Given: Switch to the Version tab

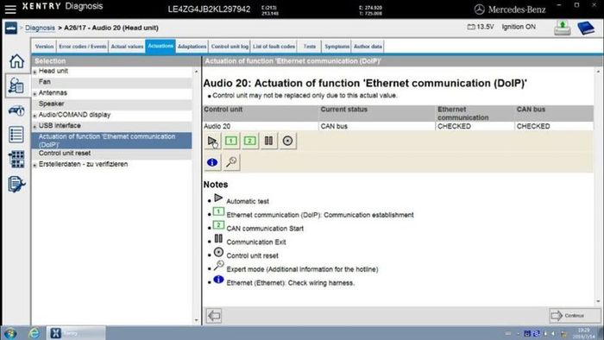Looking at the screenshot, I should pyautogui.click(x=44, y=47).
